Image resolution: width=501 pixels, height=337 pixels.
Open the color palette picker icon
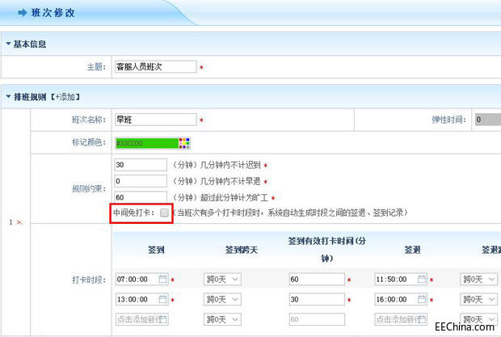[184, 143]
